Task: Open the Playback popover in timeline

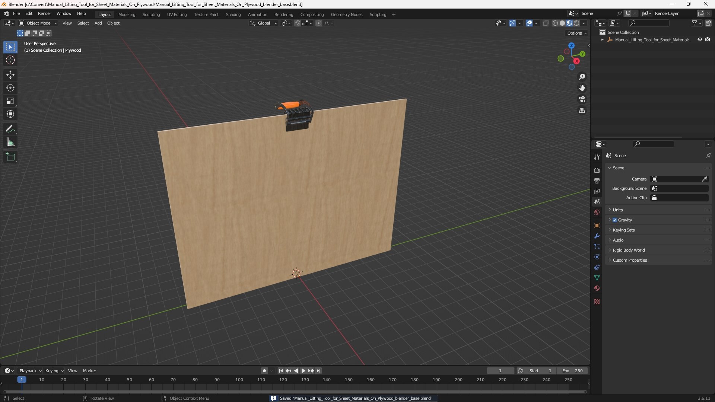Action: (x=30, y=371)
